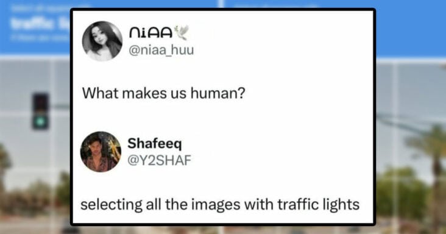
Task: Open niAA's profile avatar
Action: pos(102,41)
